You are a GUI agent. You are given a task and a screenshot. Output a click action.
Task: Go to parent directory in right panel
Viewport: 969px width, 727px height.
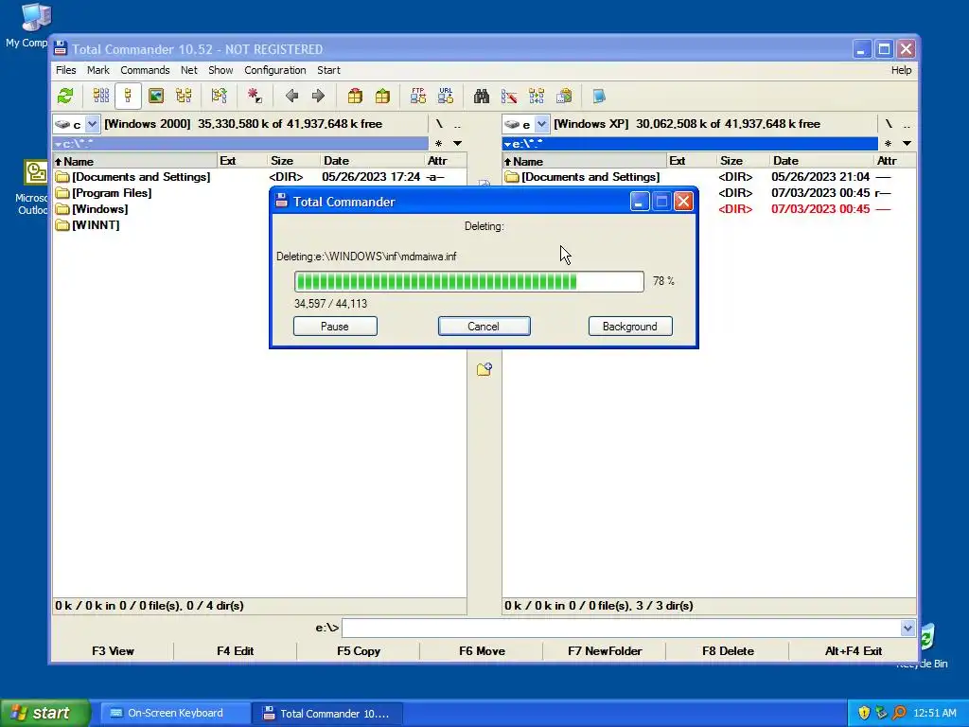point(907,124)
